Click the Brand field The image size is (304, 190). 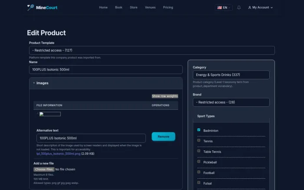231,102
